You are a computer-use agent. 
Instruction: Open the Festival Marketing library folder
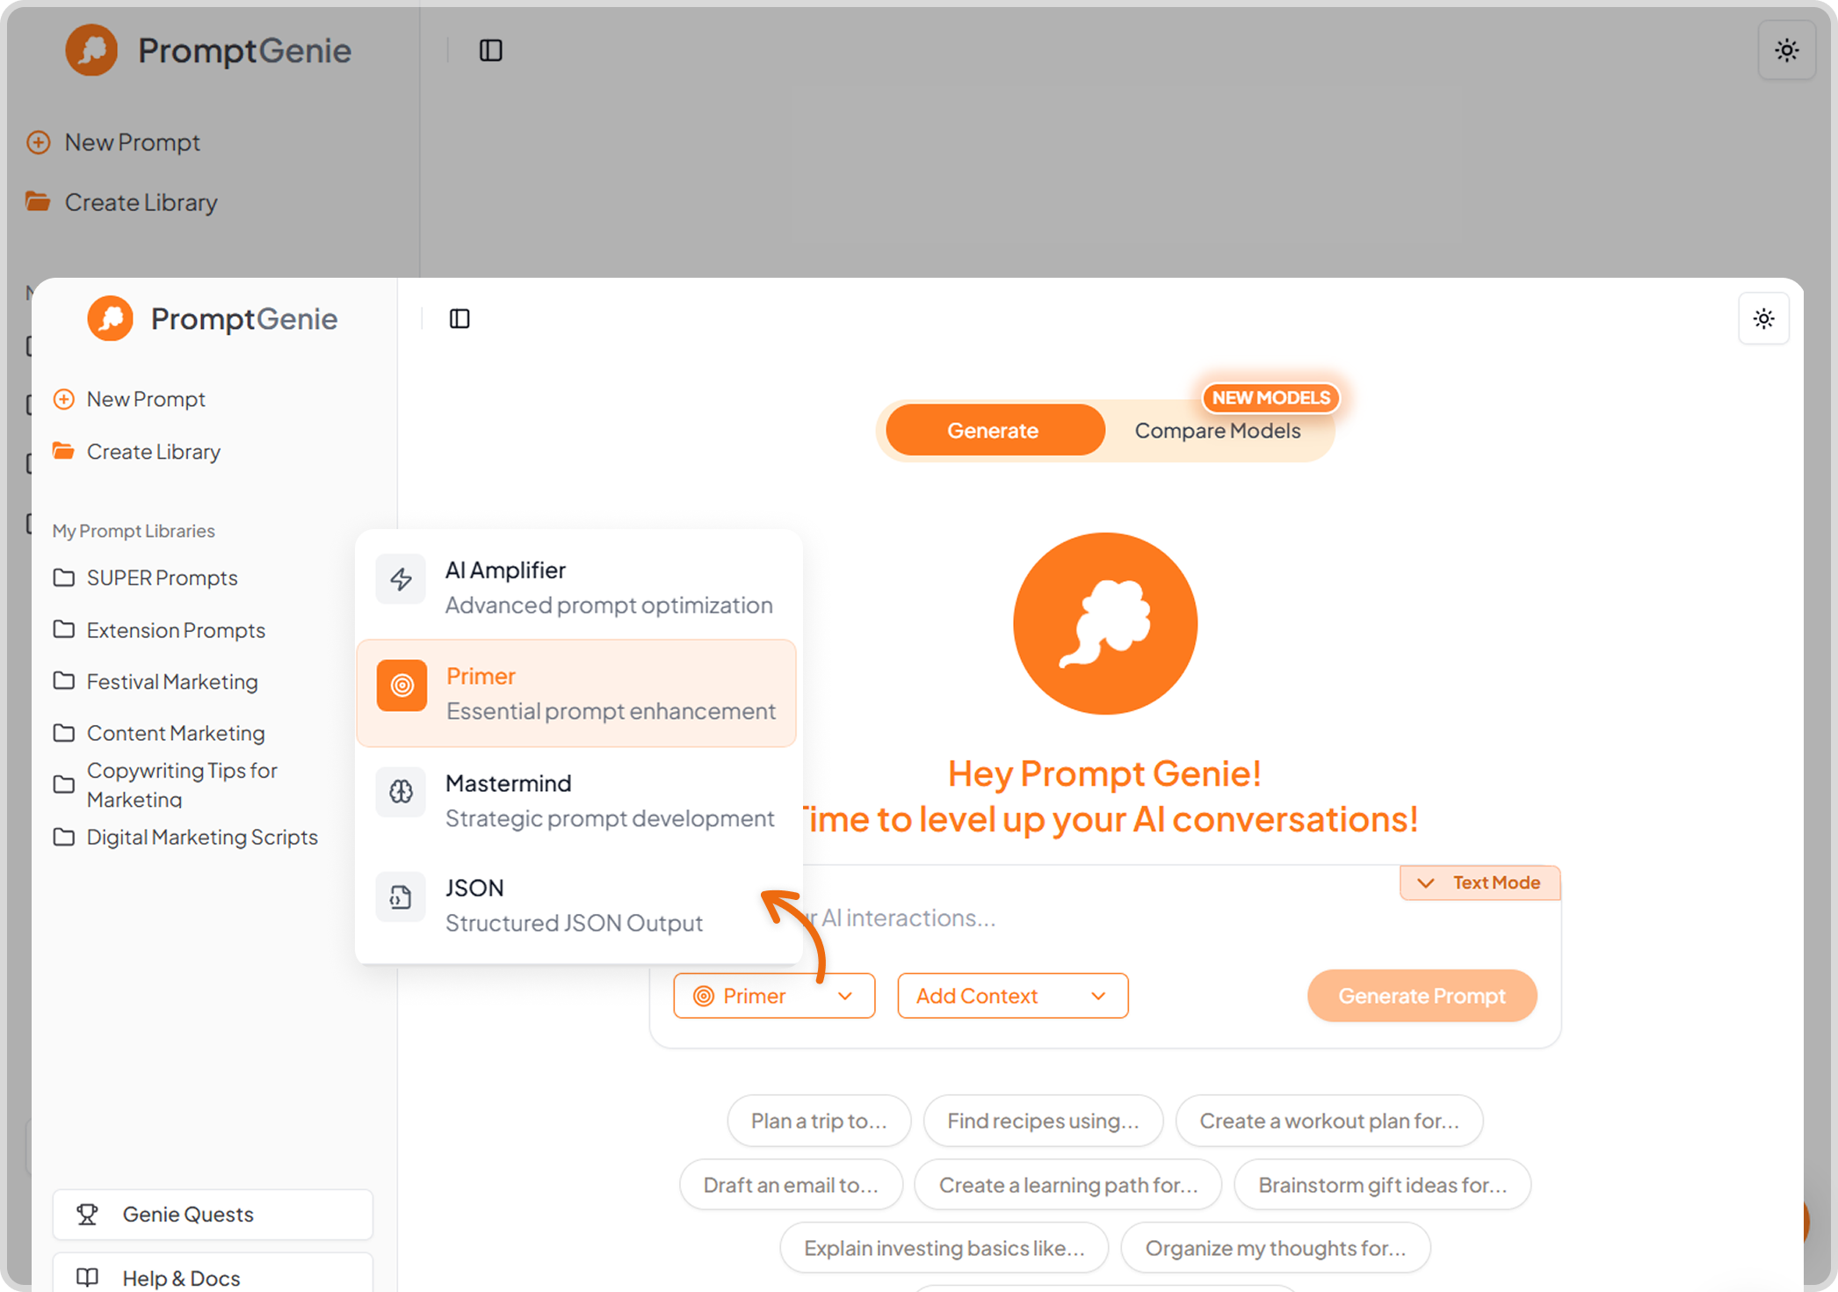point(172,682)
